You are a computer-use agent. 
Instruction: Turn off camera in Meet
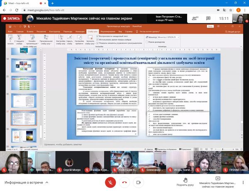pyautogui.click(x=139, y=182)
